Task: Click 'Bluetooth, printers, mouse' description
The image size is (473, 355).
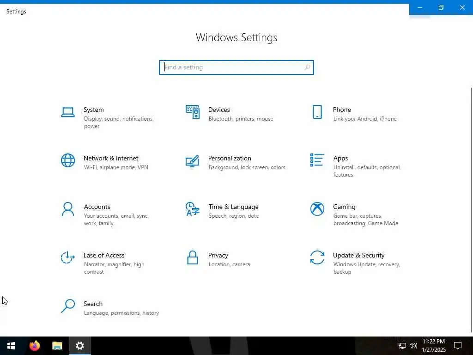Action: pos(241,119)
